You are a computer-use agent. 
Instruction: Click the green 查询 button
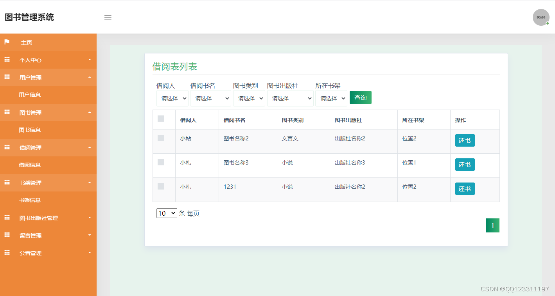[361, 97]
